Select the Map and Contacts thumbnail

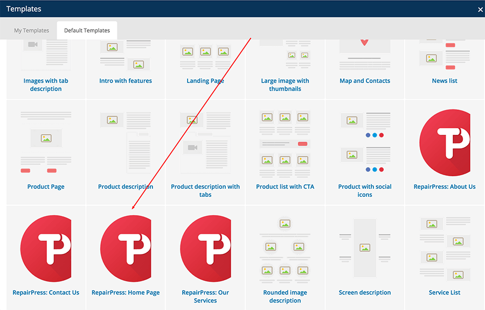365,54
